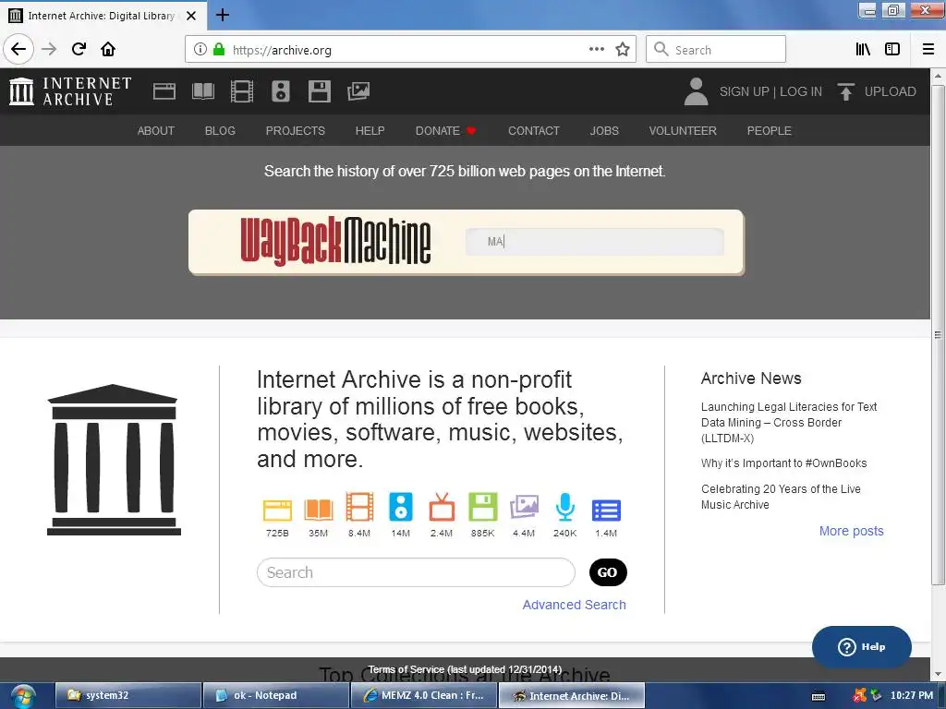Screen dimensions: 946x709
Task: Open the CONTACT menu item
Action: pos(534,131)
